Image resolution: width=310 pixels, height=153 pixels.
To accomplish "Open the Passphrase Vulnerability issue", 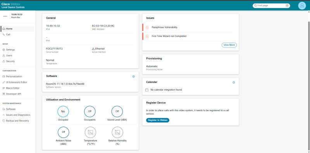I will click(x=188, y=28).
